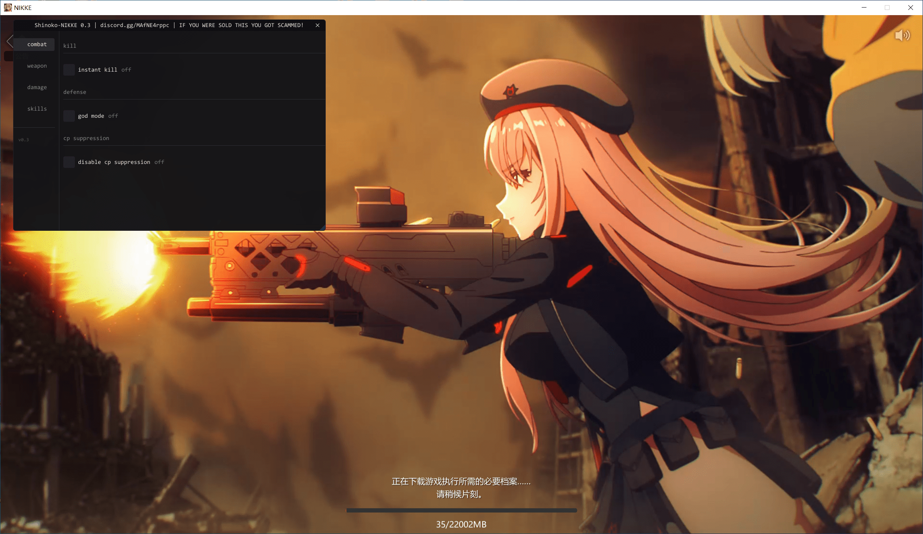923x534 pixels.
Task: Click the back arrow at left edge
Action: click(x=10, y=41)
